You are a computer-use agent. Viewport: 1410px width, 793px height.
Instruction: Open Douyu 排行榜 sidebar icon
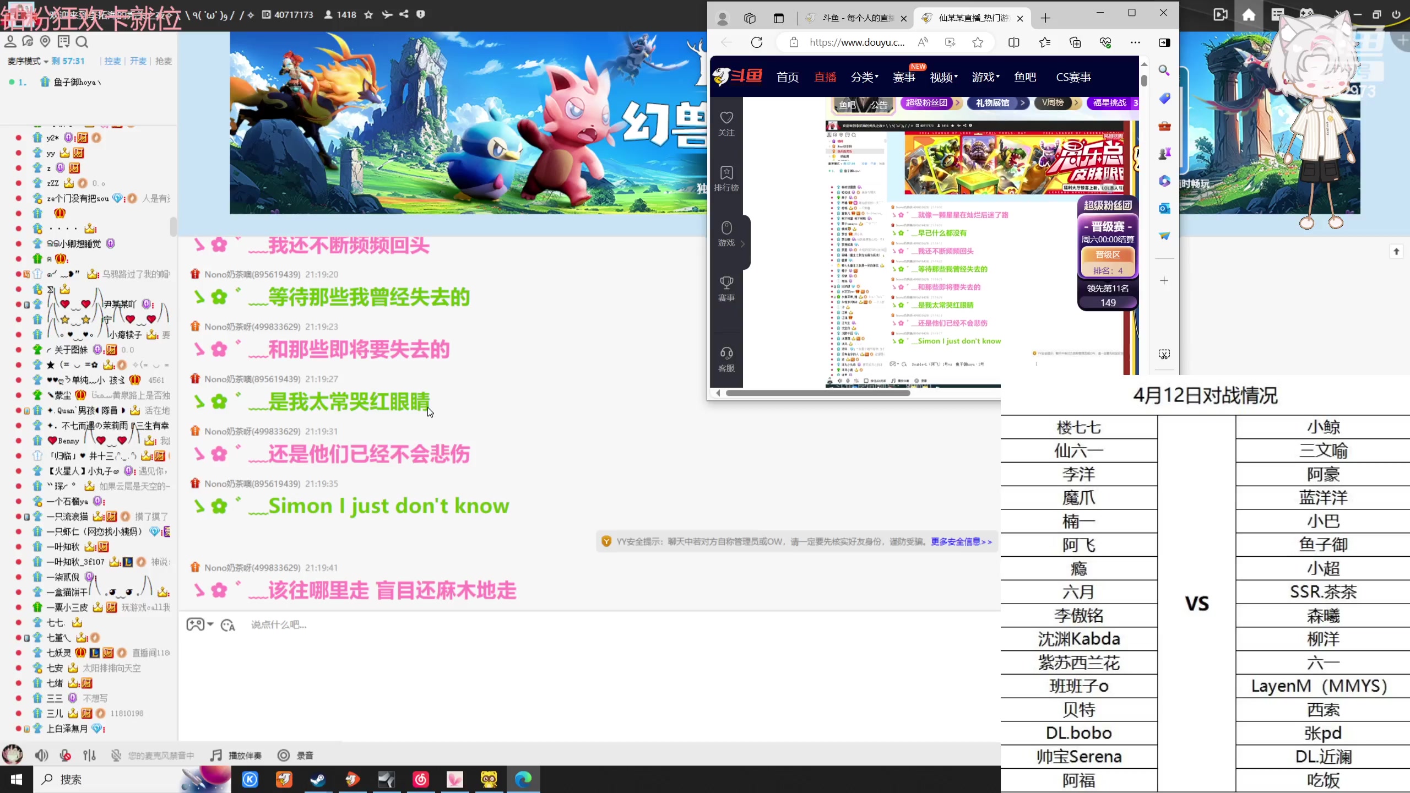coord(726,173)
